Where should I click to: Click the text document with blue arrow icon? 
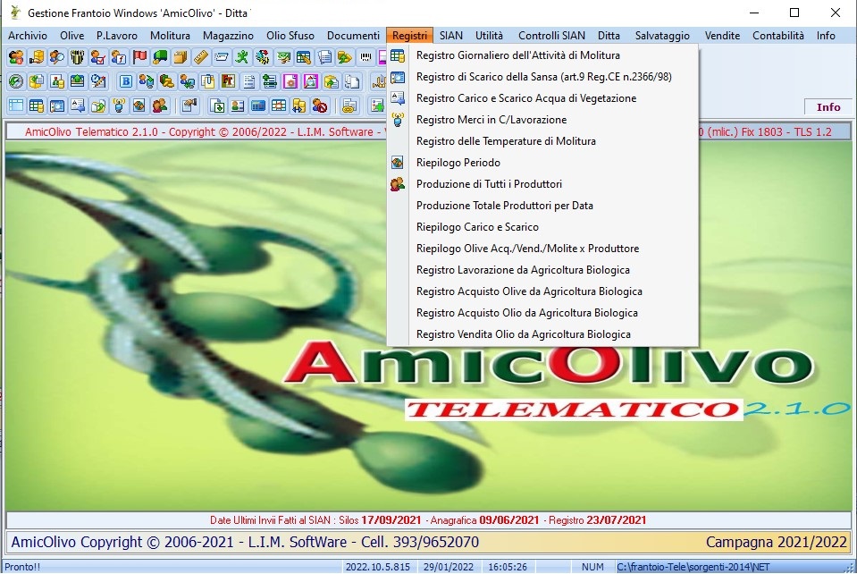[78, 106]
